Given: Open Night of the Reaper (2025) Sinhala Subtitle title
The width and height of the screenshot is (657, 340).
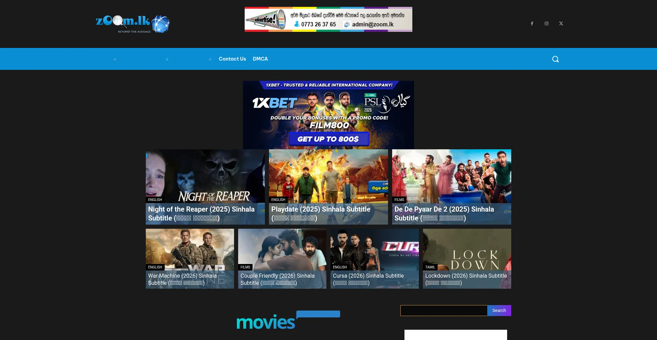Looking at the screenshot, I should pyautogui.click(x=201, y=214).
